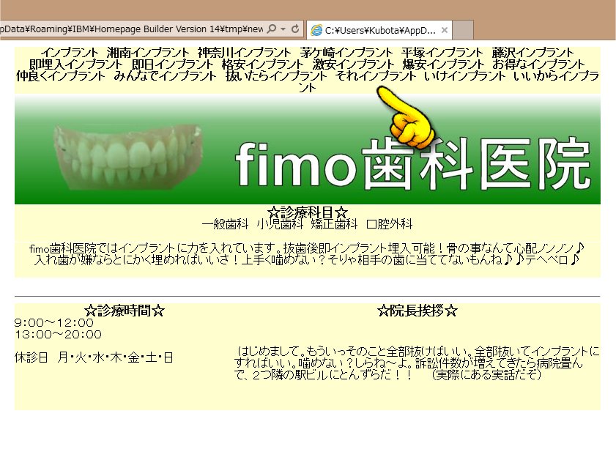This screenshot has height=449, width=616.
Task: Click the 格安インプラント keyword text
Action: coord(263,64)
